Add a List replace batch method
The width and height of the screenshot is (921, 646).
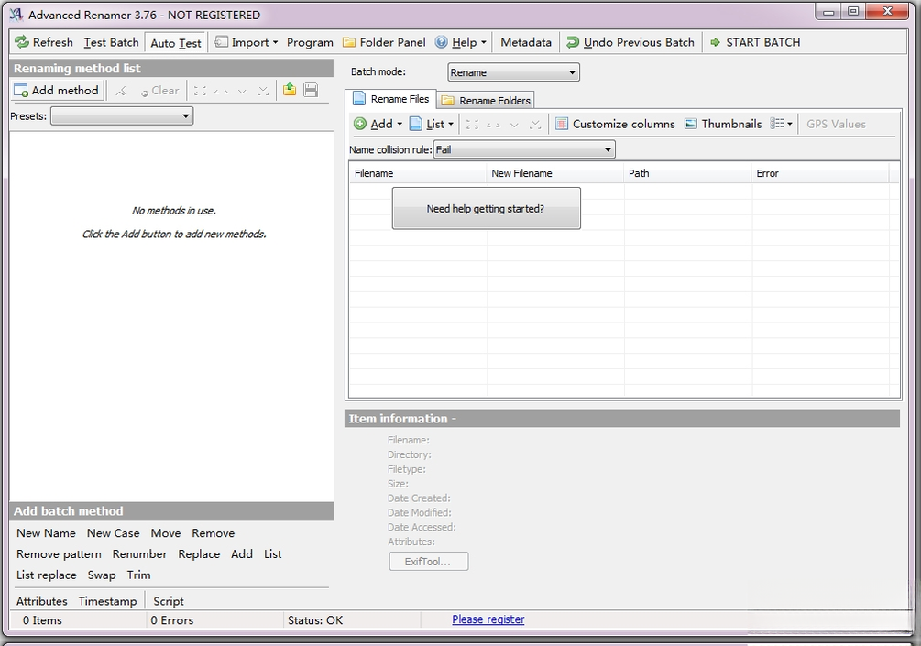pos(47,575)
